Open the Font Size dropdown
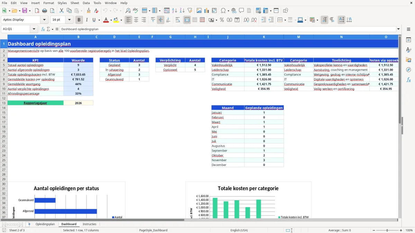Screen dimensions: 415x233 [69, 20]
